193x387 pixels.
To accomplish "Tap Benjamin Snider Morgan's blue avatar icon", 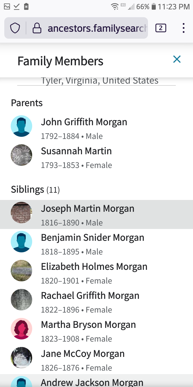I will pos(21,242).
